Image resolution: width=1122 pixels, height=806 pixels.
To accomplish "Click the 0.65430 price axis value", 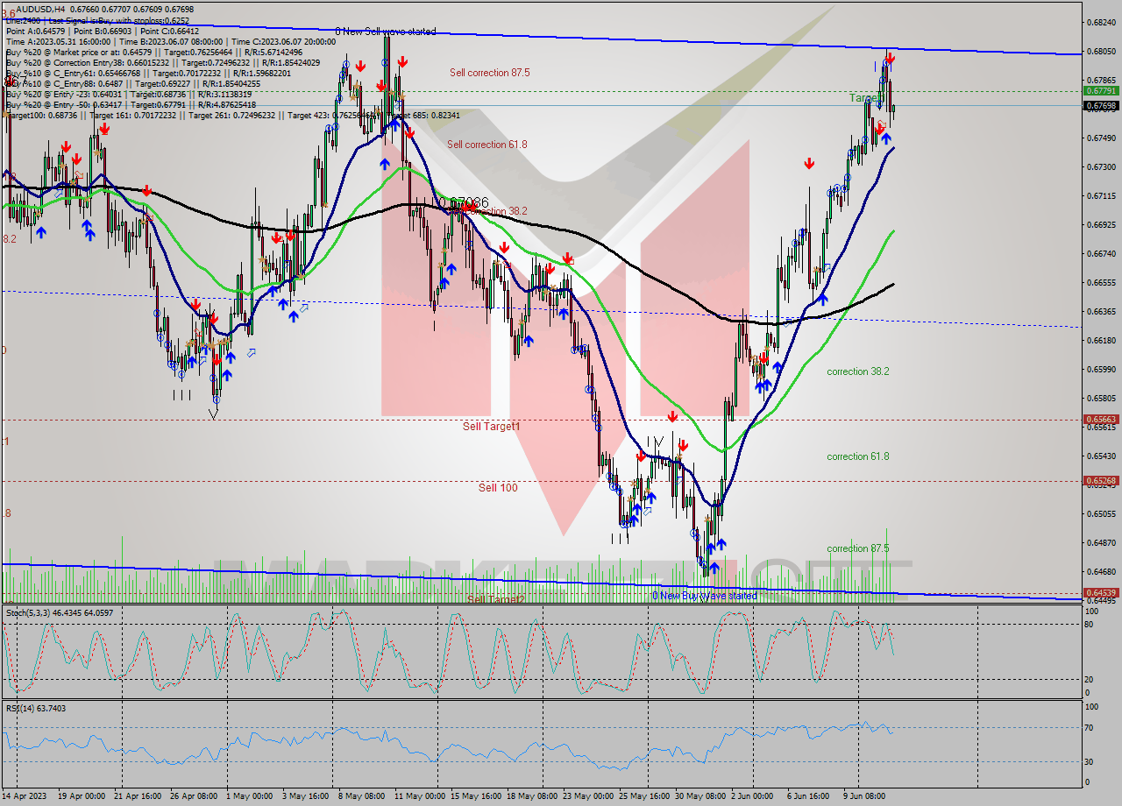I will (1101, 456).
